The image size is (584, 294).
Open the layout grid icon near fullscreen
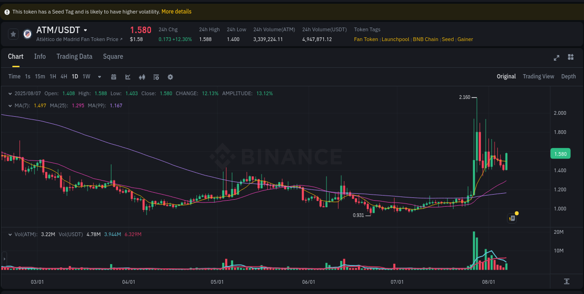570,57
